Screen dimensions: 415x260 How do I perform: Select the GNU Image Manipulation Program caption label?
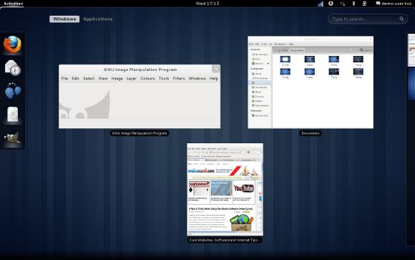coord(140,133)
